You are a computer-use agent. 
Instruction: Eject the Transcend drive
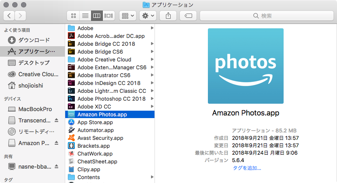coord(56,120)
